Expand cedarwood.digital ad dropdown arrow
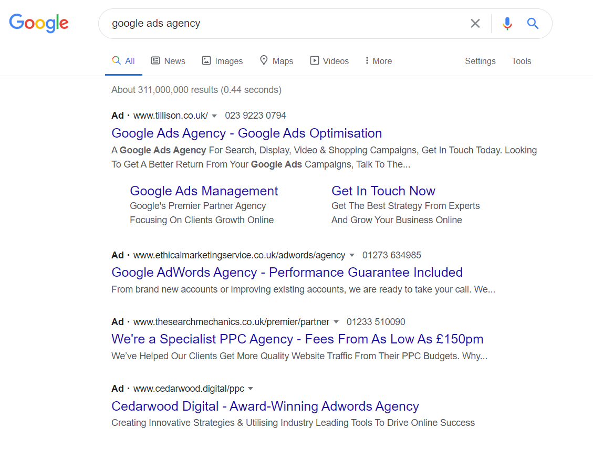Image resolution: width=593 pixels, height=449 pixels. (251, 389)
